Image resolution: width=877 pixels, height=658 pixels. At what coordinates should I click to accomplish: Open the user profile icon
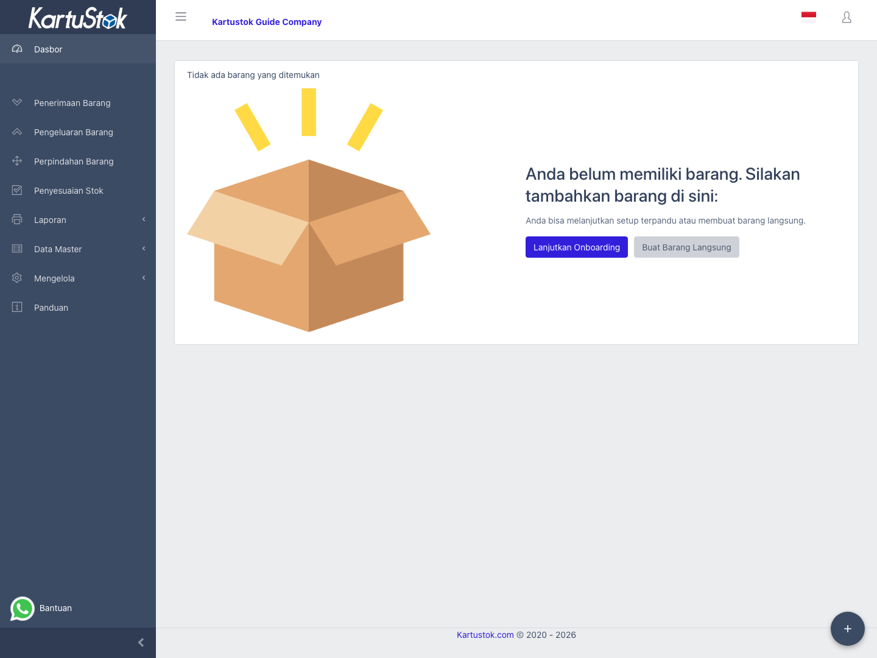point(847,17)
